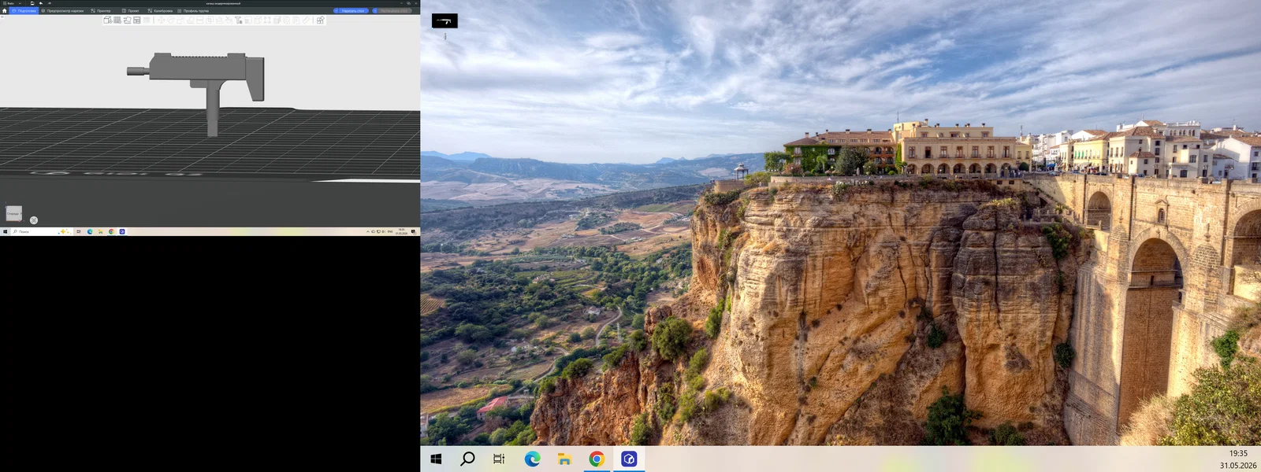
Task: Select the rotate tool icon
Action: (x=171, y=20)
